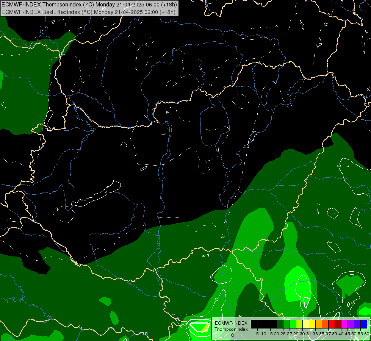Click the legend tick label 15

pyautogui.click(x=271, y=334)
